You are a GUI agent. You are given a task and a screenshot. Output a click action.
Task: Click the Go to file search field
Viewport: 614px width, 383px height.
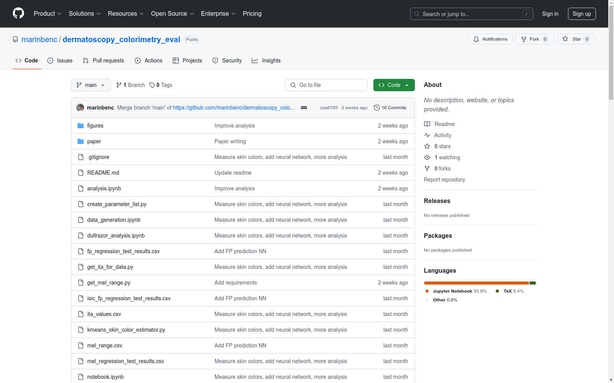pyautogui.click(x=326, y=85)
